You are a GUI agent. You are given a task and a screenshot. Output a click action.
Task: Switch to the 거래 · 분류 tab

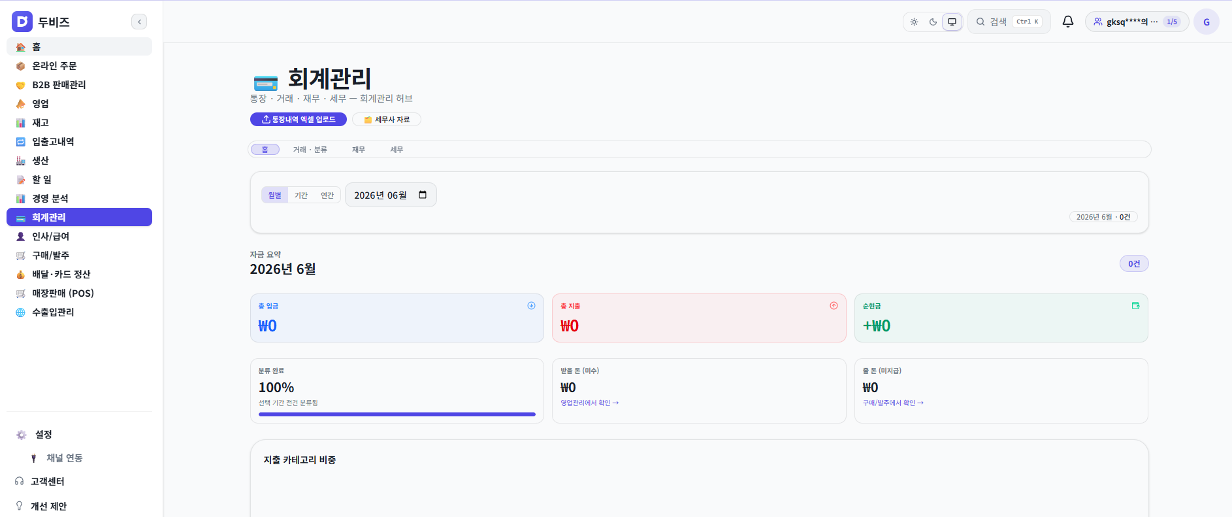[x=310, y=150]
